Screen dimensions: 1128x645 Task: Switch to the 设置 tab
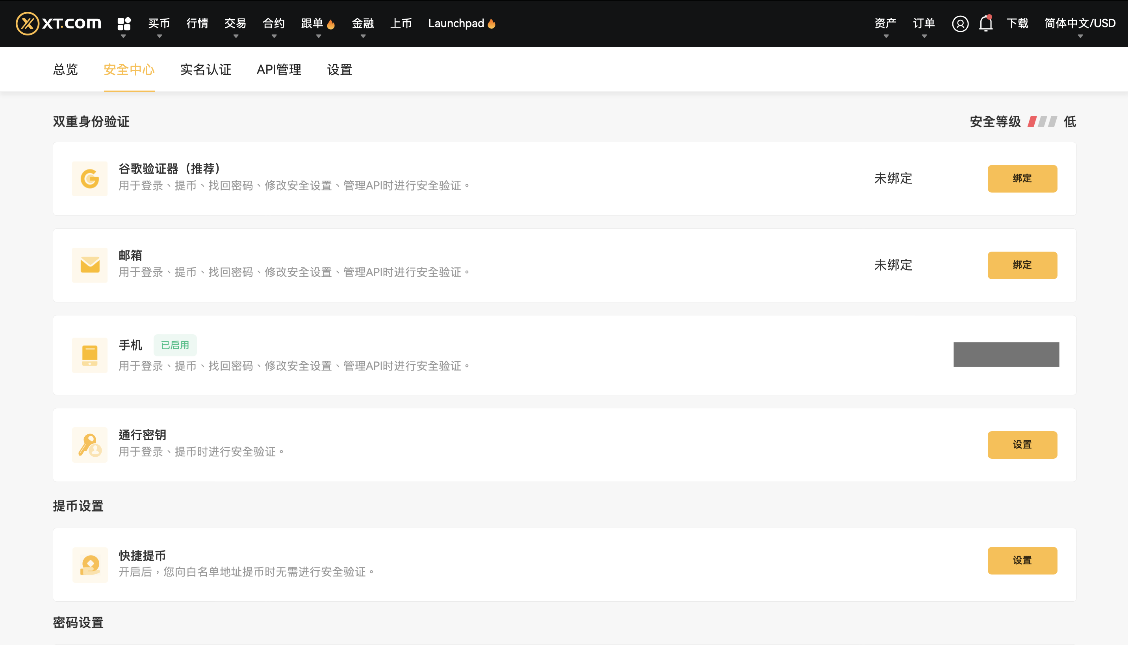pos(340,70)
